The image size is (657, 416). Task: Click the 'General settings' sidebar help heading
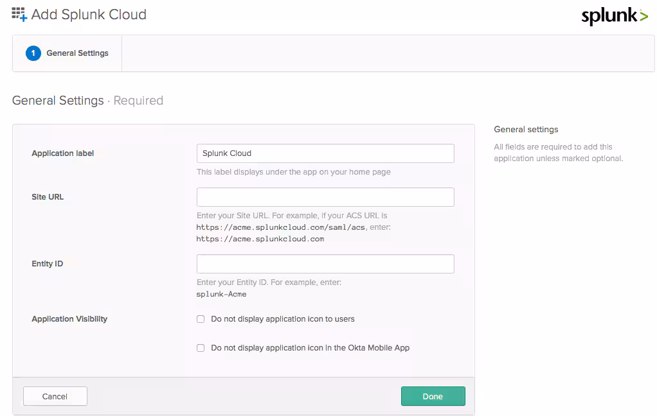tap(526, 129)
